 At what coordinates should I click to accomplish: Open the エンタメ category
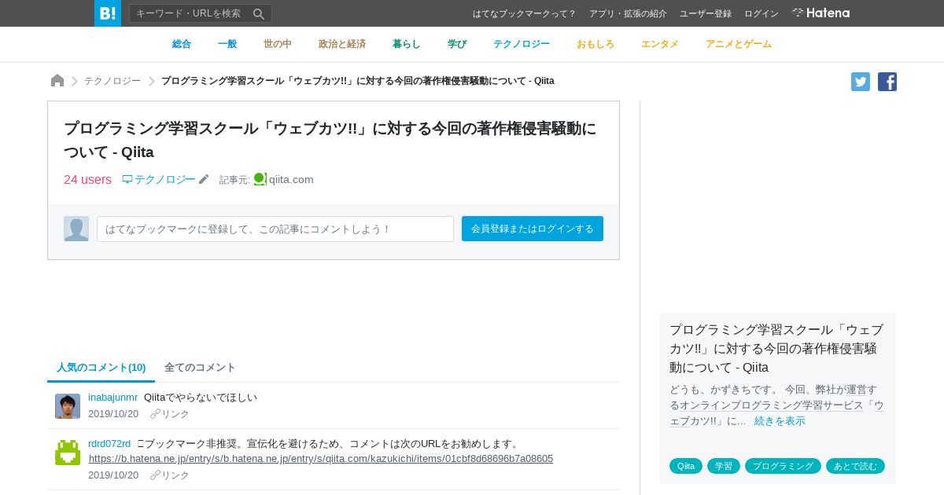(x=660, y=44)
